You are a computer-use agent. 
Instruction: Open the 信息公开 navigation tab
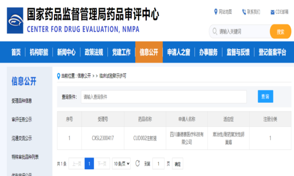[149, 52]
